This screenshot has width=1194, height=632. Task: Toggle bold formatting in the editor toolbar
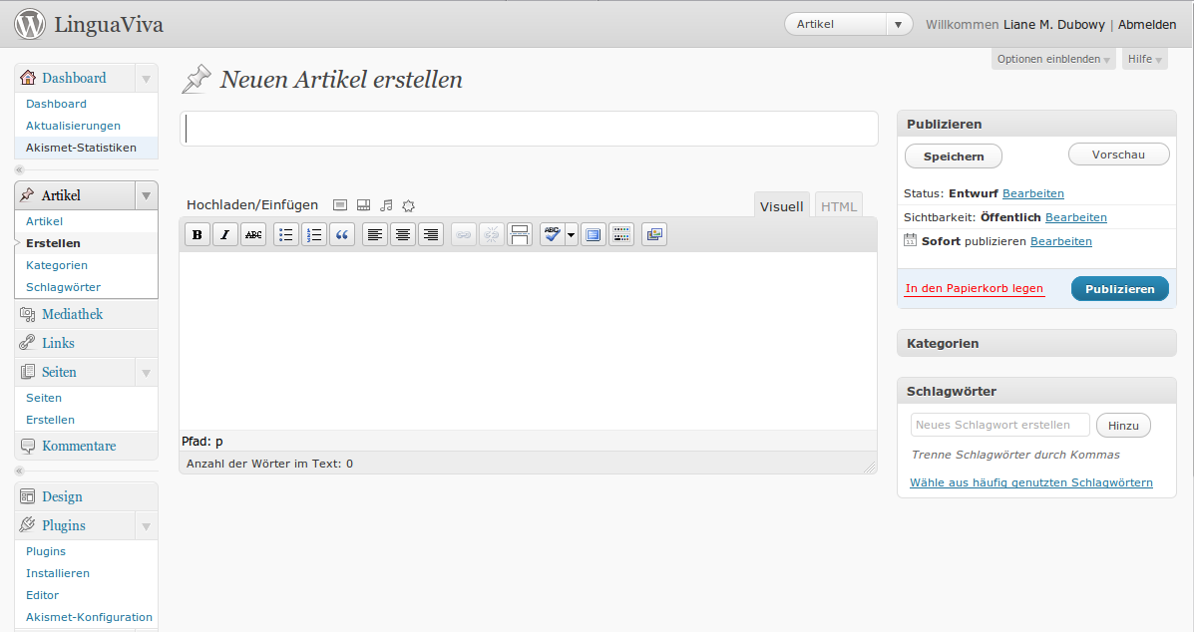[x=198, y=235]
